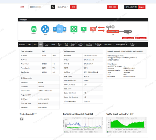Screen dimensions: 156x140
Task: Open the No Inet/Telp search type dropdown
Action: tap(63, 7)
